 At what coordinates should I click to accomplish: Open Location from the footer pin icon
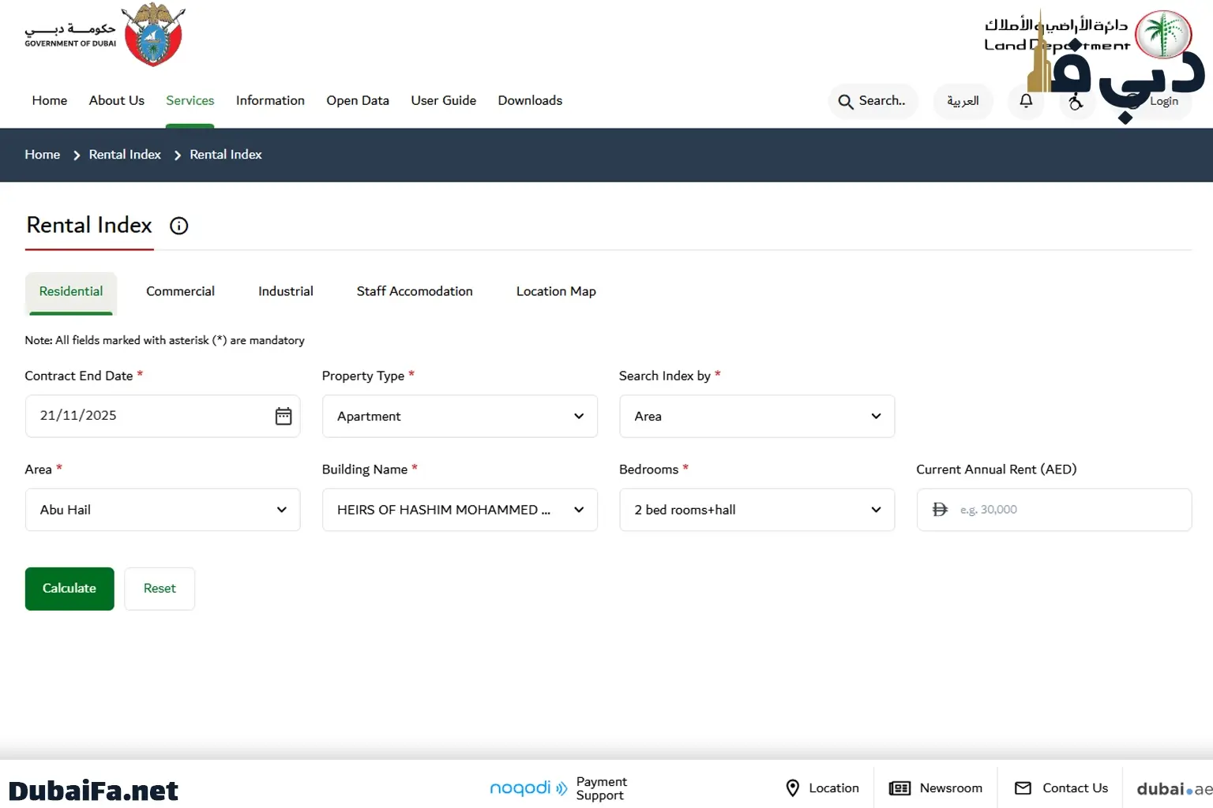click(x=793, y=787)
